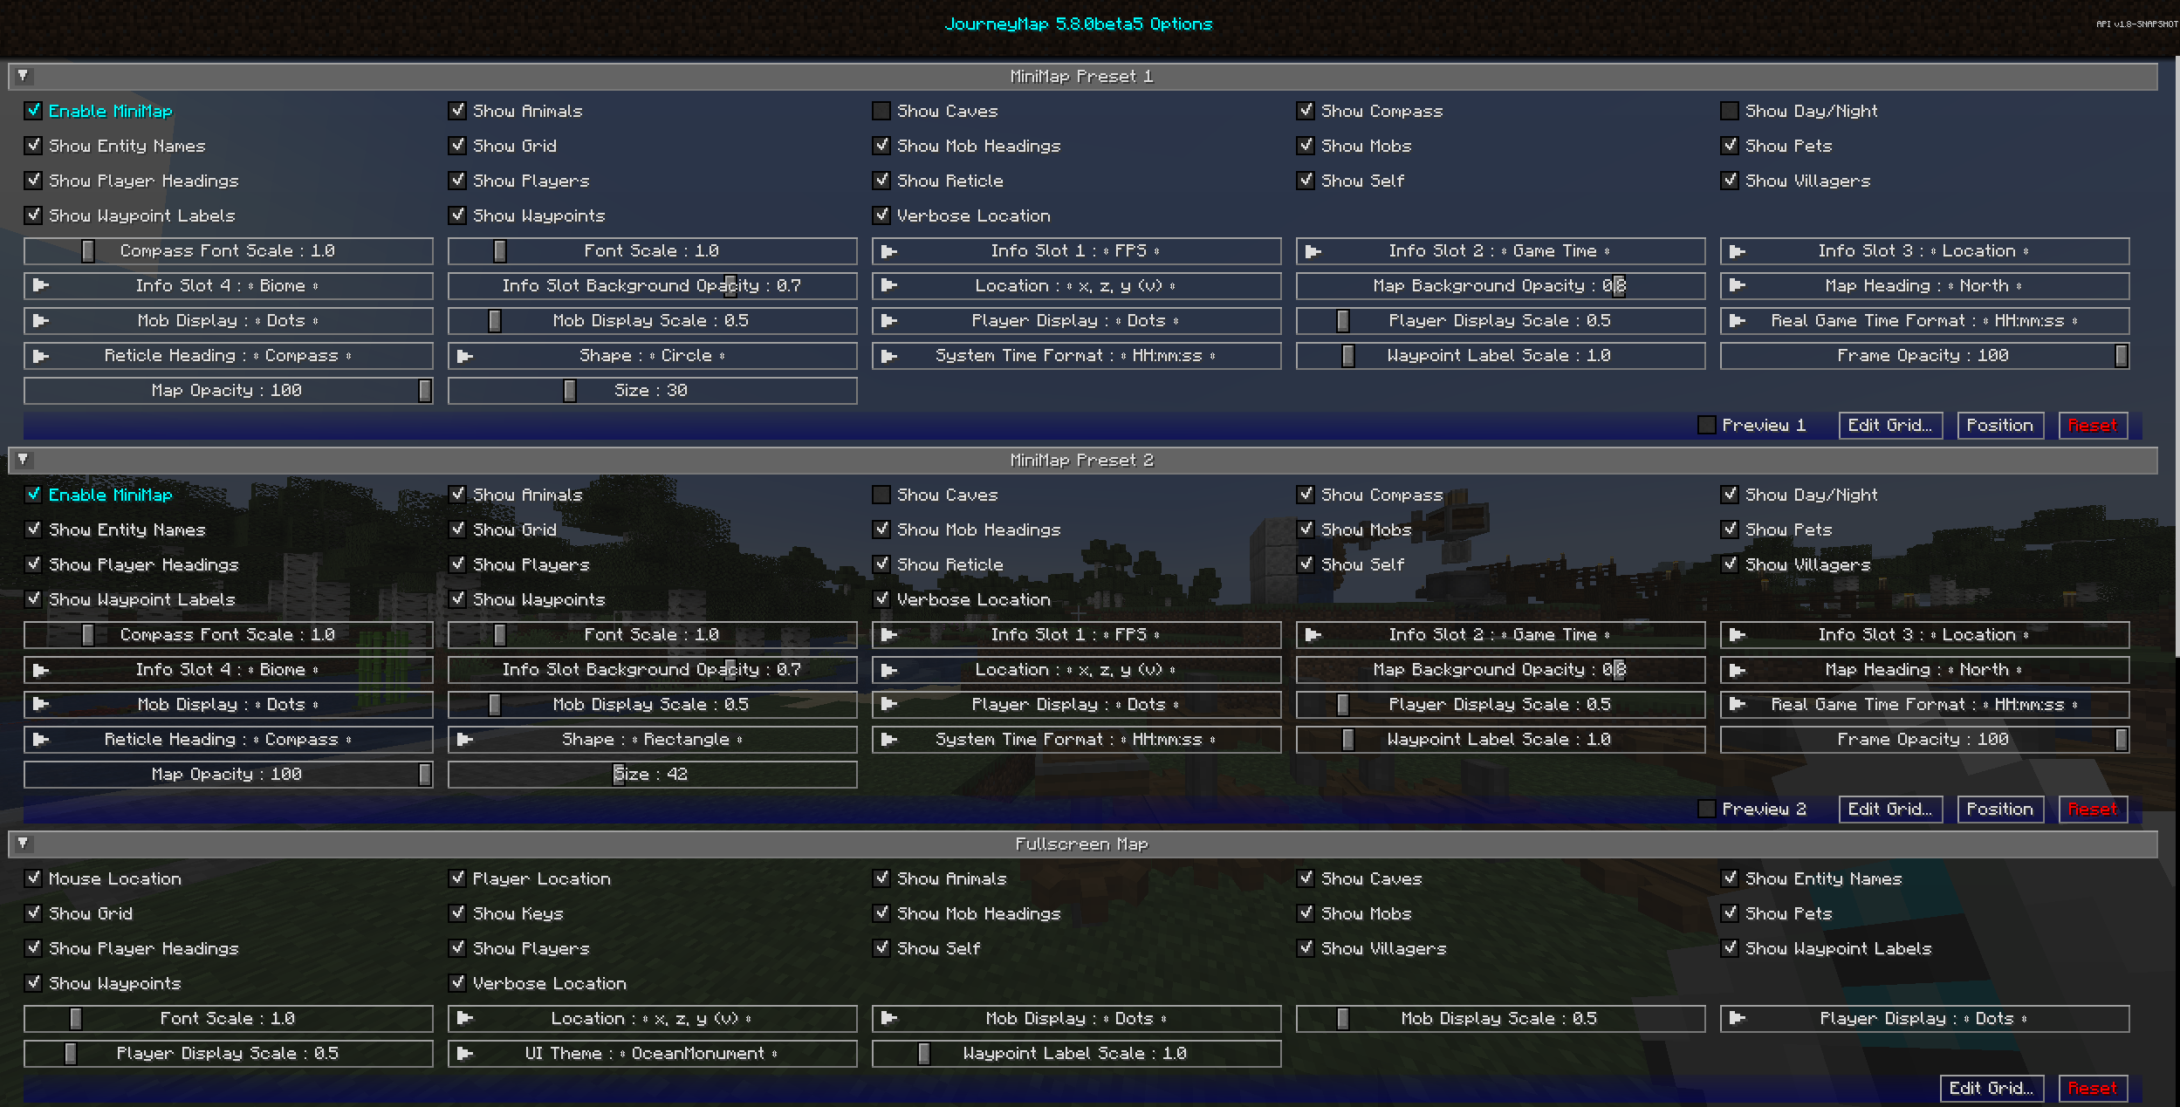Click the arrow icon on Reticle Heading : Compass
The width and height of the screenshot is (2180, 1107).
(x=41, y=355)
